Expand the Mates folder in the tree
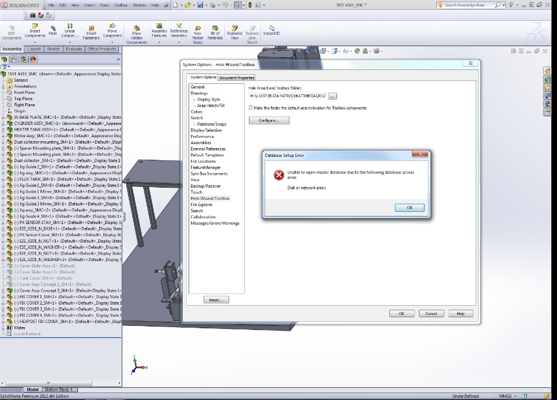The width and height of the screenshot is (557, 400). click(x=3, y=328)
